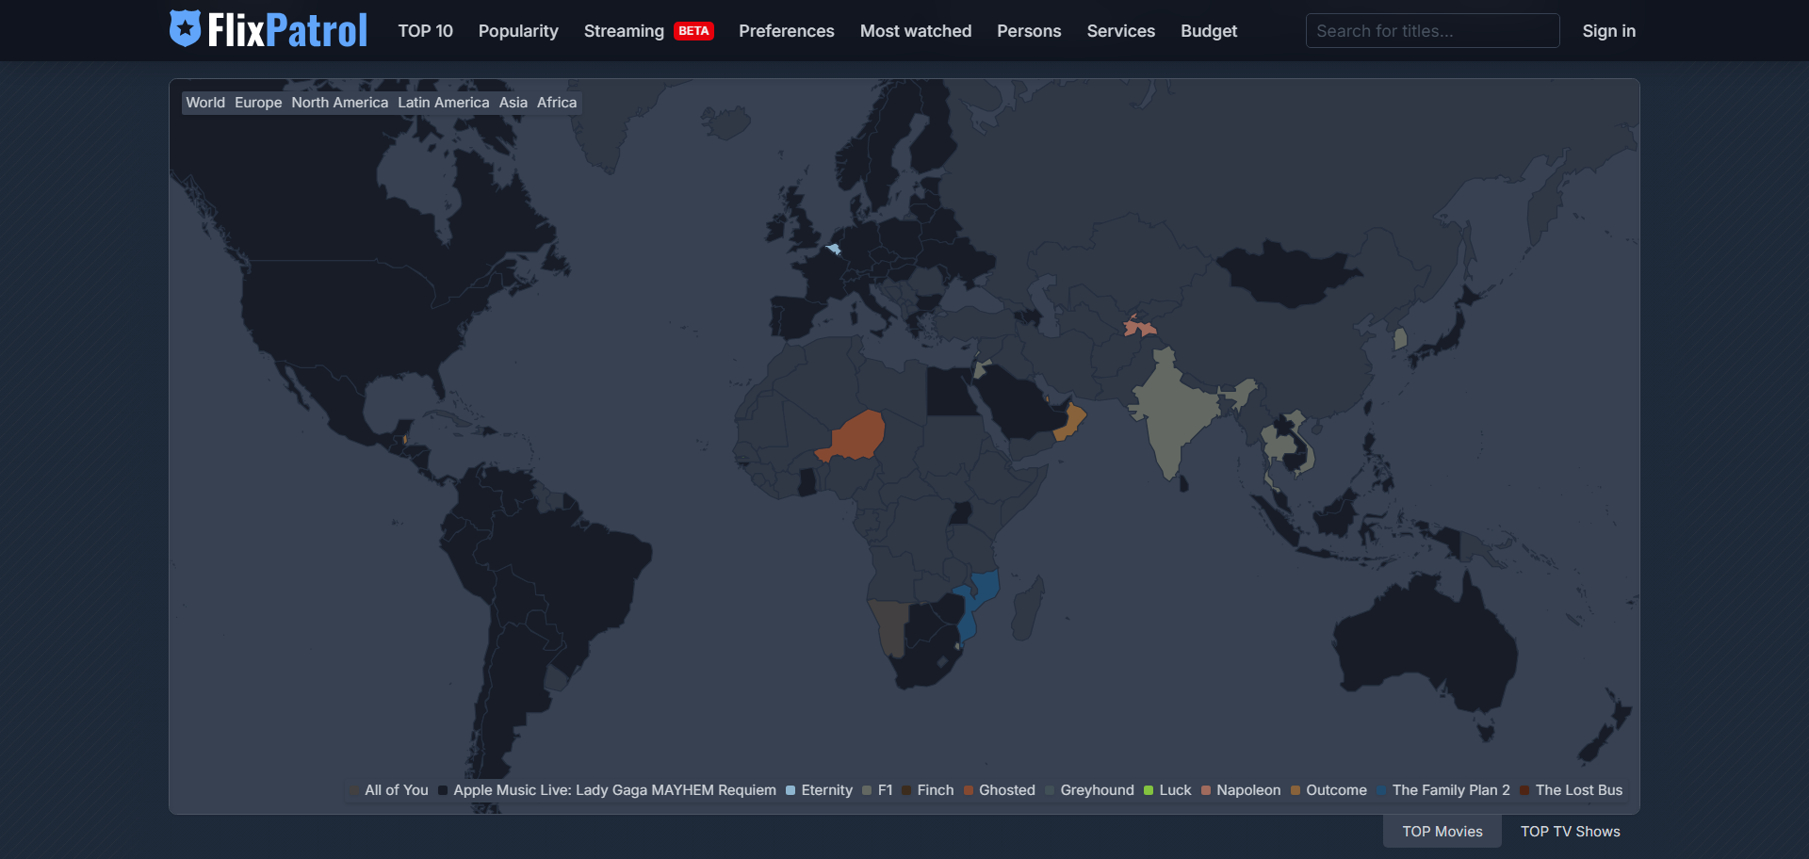Click the orange Niger region on map

(857, 438)
